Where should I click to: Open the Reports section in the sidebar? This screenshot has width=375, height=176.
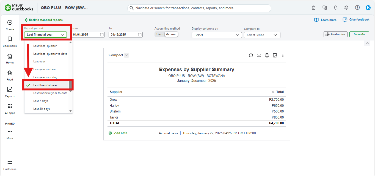tap(10, 92)
